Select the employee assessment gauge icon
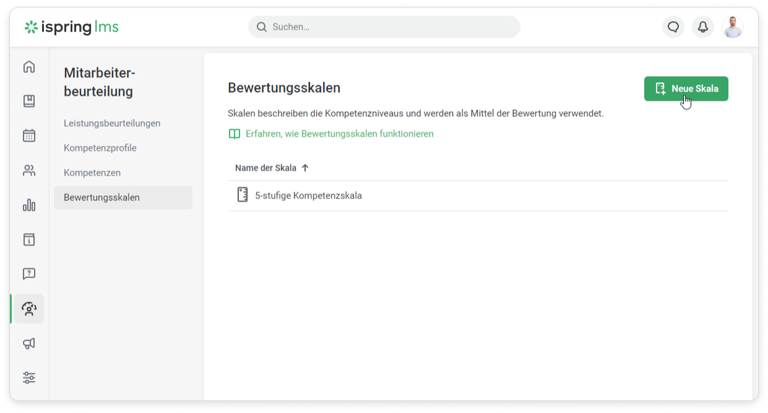This screenshot has width=768, height=413. point(29,309)
